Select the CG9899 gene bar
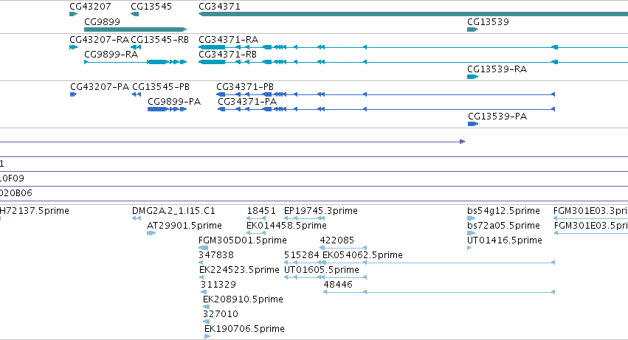This screenshot has width=628, height=340. pyautogui.click(x=135, y=30)
